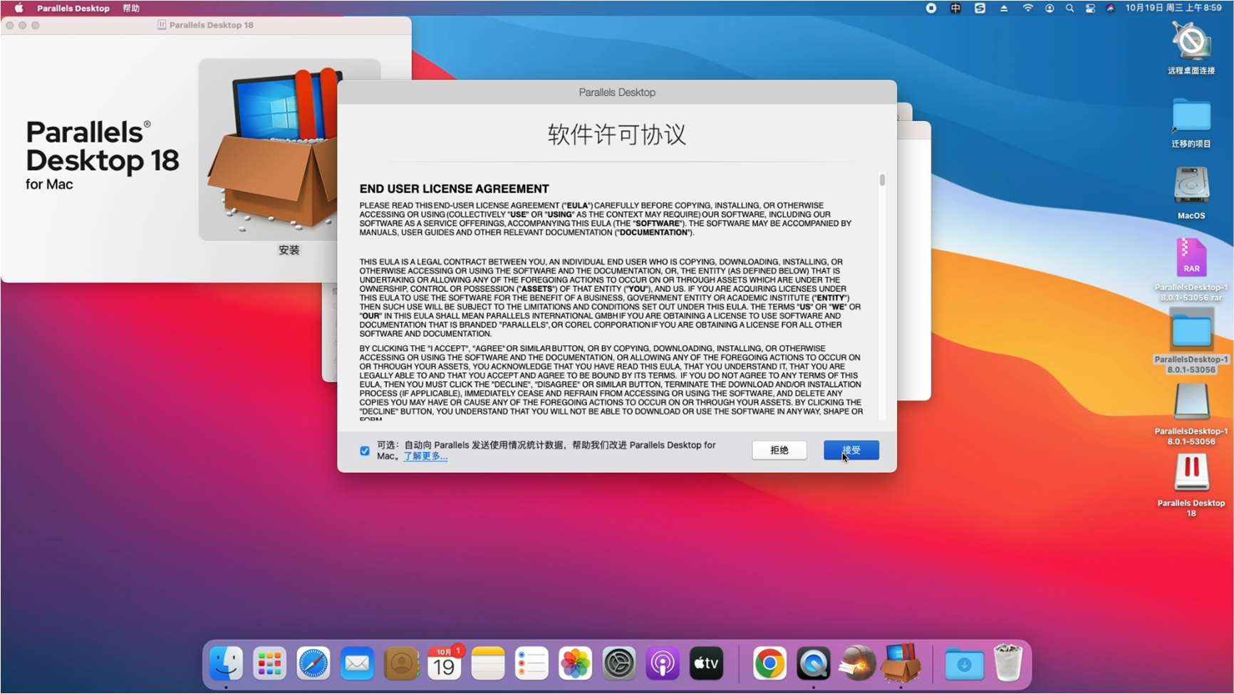Click the user account icon in menu bar
This screenshot has width=1234, height=694.
pos(1049,8)
